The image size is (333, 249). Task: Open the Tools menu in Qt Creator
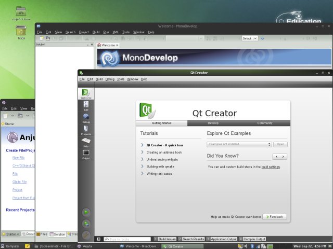pyautogui.click(x=121, y=79)
